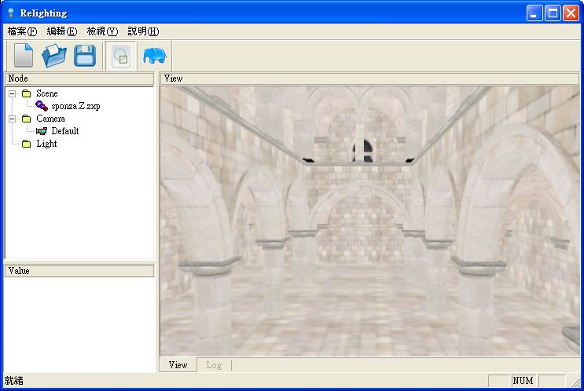Click the Scene folder icon
The height and width of the screenshot is (391, 584).
[26, 93]
